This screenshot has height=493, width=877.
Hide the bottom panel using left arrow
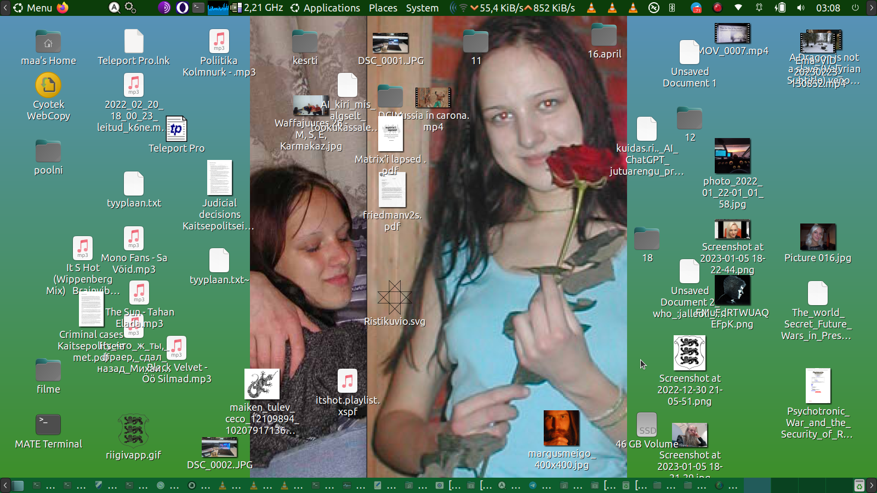(x=5, y=485)
